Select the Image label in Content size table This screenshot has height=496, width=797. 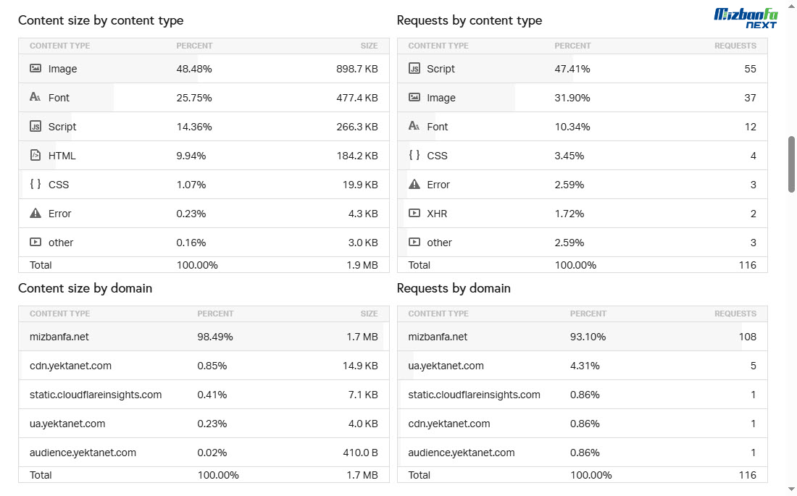62,69
